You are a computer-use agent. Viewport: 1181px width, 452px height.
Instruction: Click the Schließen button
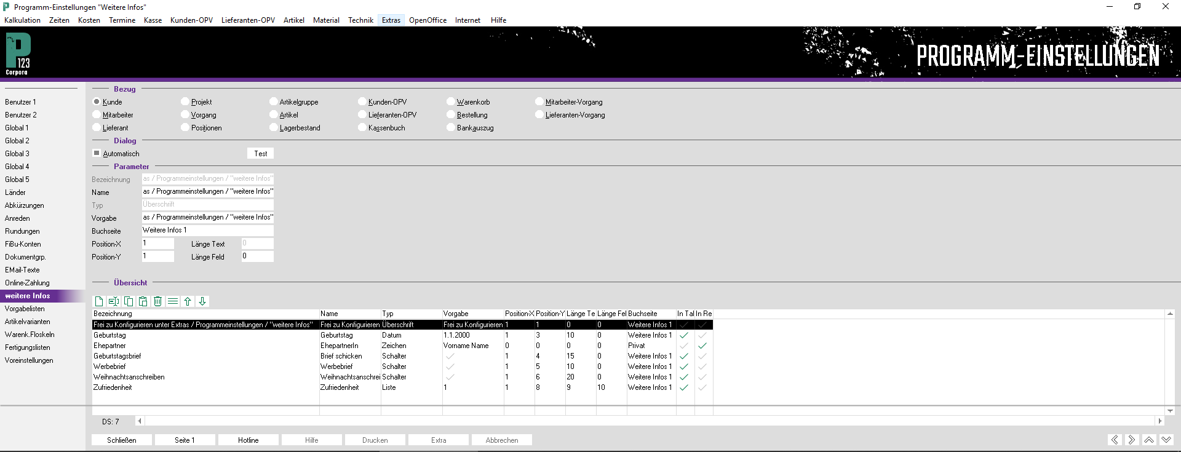[122, 440]
